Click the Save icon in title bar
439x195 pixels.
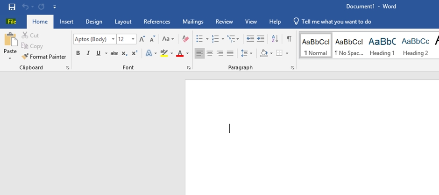tap(12, 7)
